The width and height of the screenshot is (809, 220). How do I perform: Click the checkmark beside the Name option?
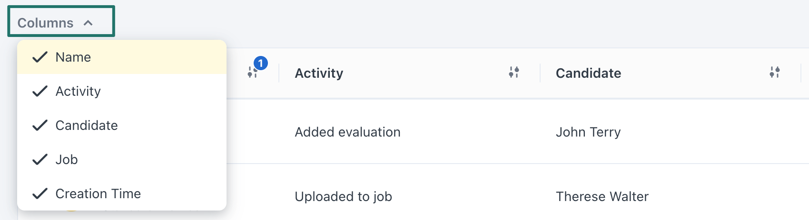[x=40, y=57]
